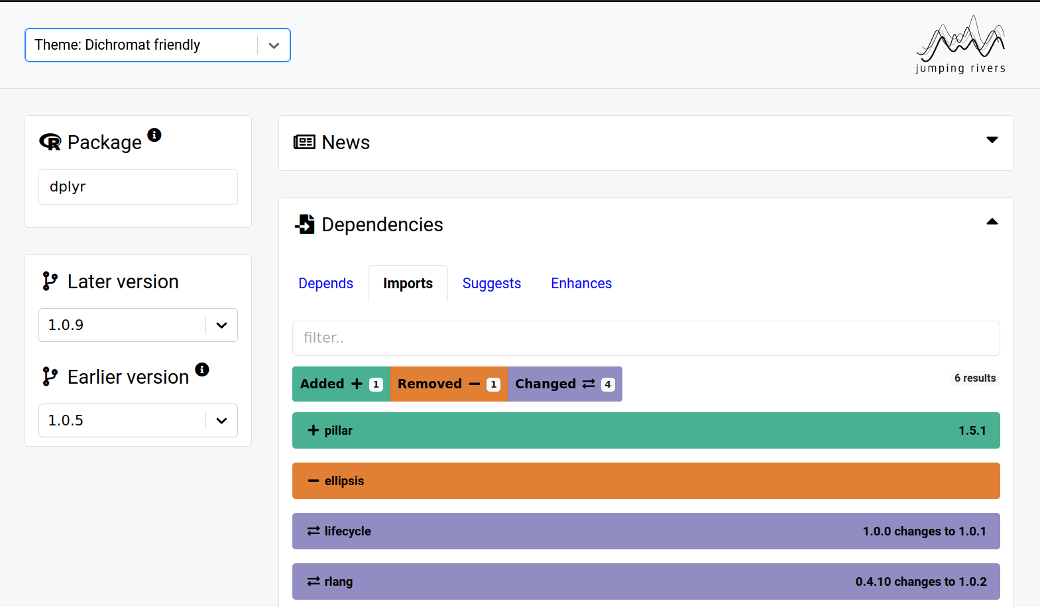Viewport: 1040px width, 607px height.
Task: Click the Package info icon
Action: (x=154, y=135)
